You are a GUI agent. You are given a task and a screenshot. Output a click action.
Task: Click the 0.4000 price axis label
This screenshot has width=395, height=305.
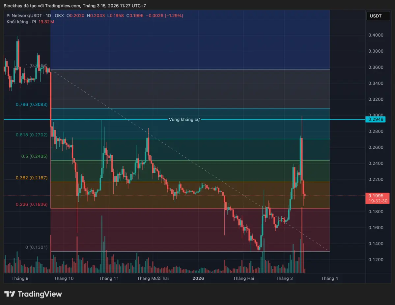point(375,35)
